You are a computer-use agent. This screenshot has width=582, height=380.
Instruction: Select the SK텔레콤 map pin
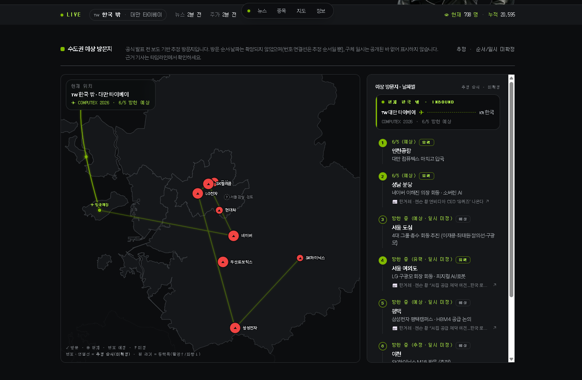coord(208,184)
